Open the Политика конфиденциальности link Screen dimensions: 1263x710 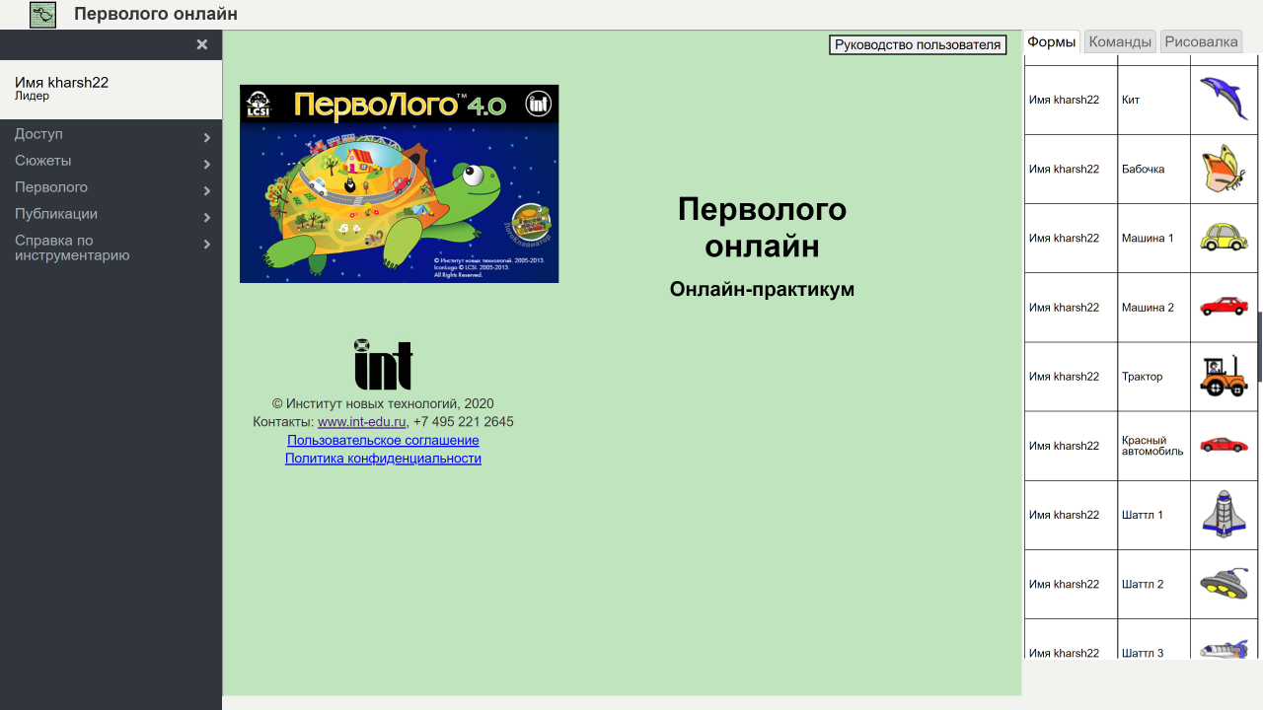pos(383,459)
